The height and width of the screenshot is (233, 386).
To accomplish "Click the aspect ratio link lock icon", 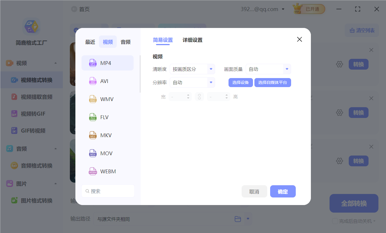I will click(x=199, y=97).
